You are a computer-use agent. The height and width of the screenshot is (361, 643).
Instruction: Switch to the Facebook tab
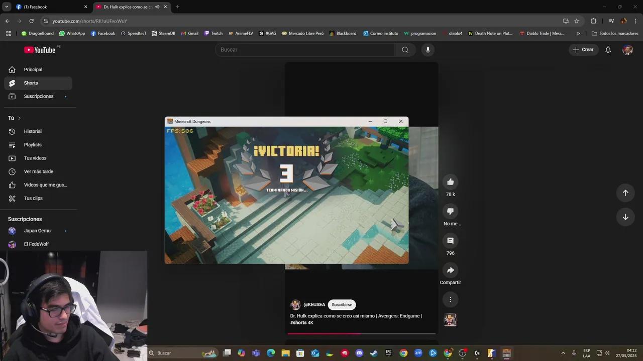click(x=51, y=7)
